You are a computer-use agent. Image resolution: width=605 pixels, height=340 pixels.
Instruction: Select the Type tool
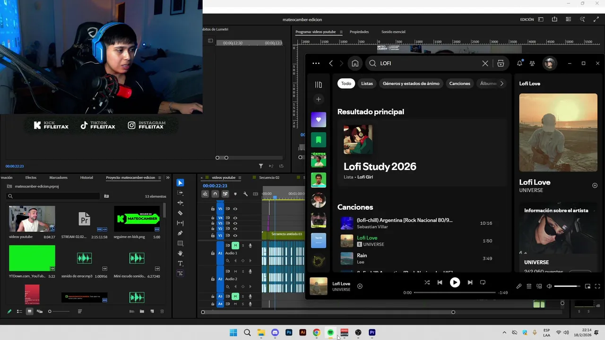pyautogui.click(x=180, y=263)
